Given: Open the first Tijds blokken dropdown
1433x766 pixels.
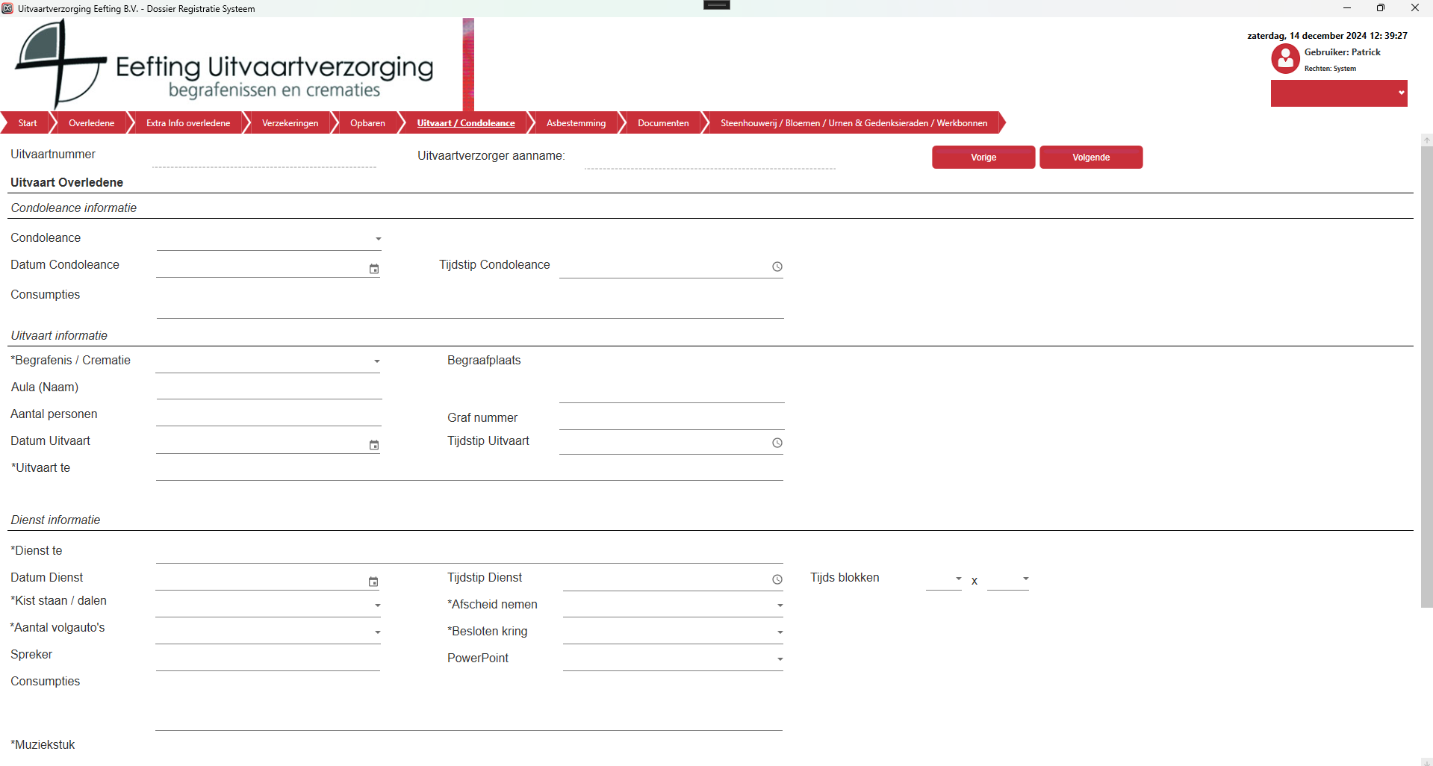Looking at the screenshot, I should pos(958,579).
